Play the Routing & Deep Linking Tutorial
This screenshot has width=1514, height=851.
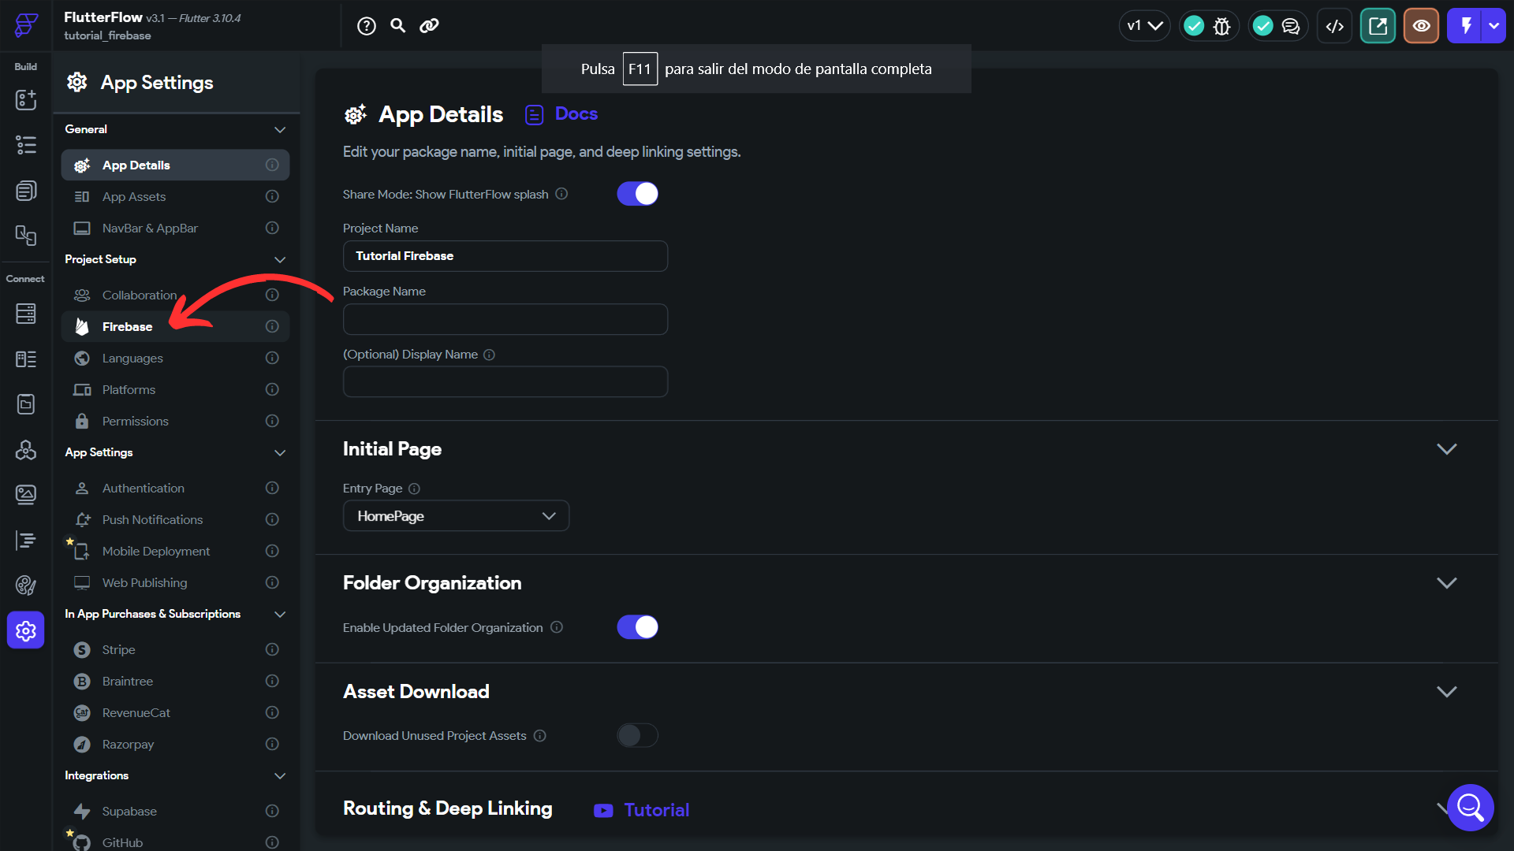coord(656,809)
